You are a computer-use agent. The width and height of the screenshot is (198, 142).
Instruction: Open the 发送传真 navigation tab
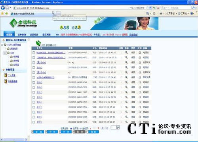(34, 35)
